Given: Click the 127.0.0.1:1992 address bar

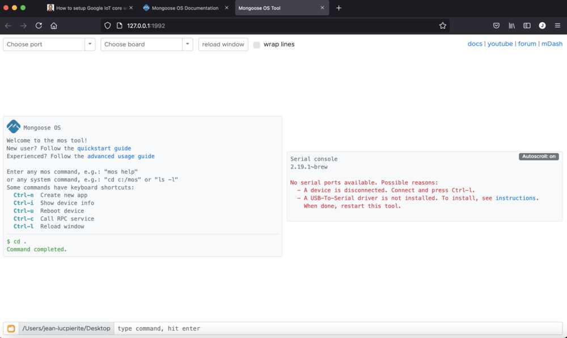Looking at the screenshot, I should [275, 26].
